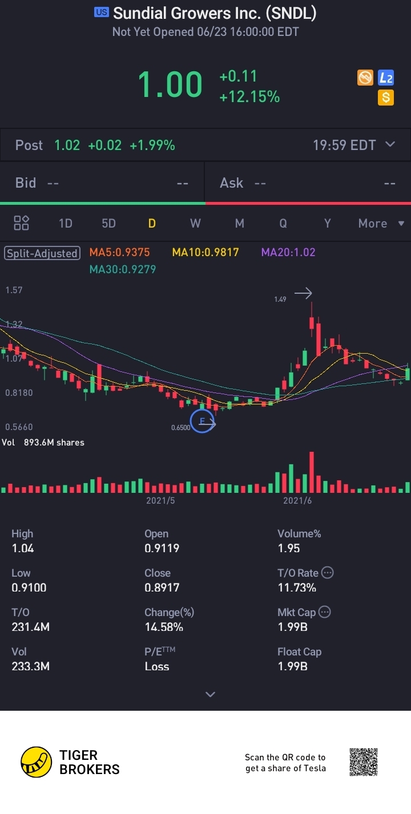Tap the current price 1.00
411x814 pixels.
(x=170, y=85)
